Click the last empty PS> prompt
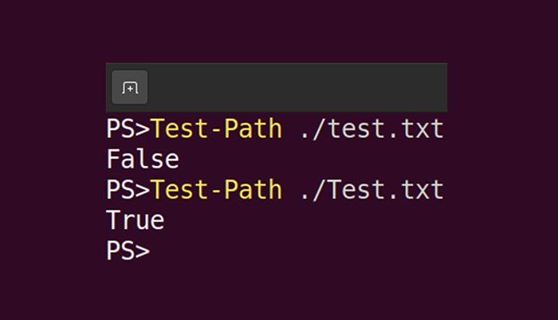The height and width of the screenshot is (320, 558). coord(128,251)
